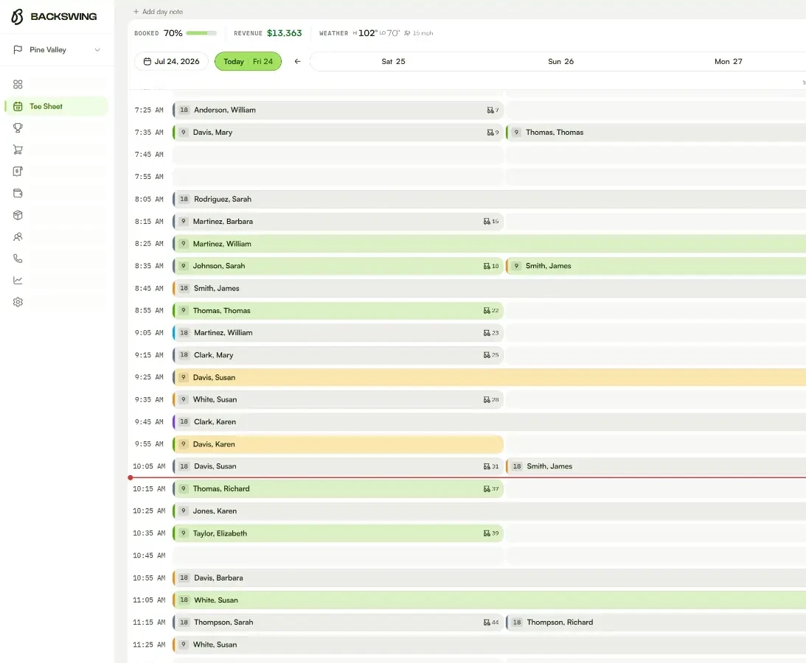806x663 pixels.
Task: Open Davis, Barbara 10:55 AM booking
Action: pos(490,578)
